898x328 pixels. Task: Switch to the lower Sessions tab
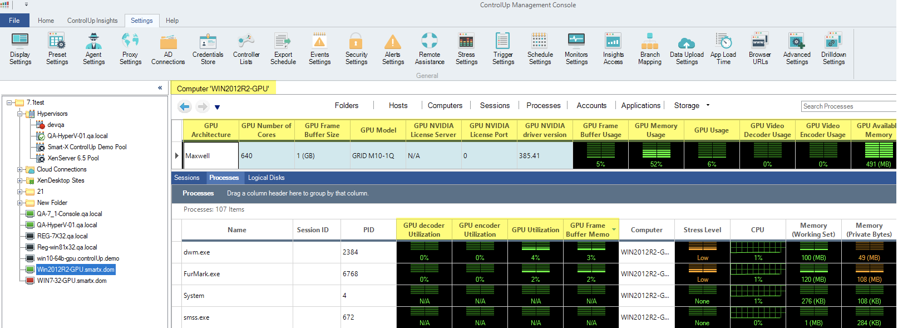(186, 178)
